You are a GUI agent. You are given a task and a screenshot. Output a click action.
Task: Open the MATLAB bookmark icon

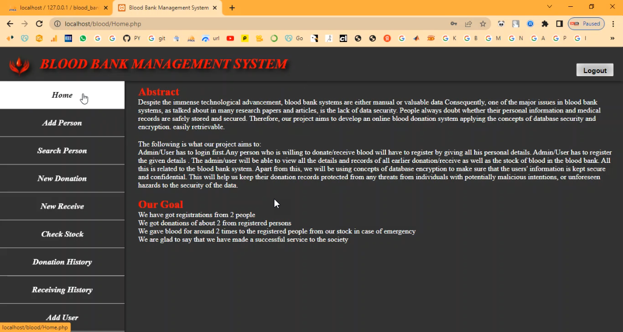[x=416, y=38]
